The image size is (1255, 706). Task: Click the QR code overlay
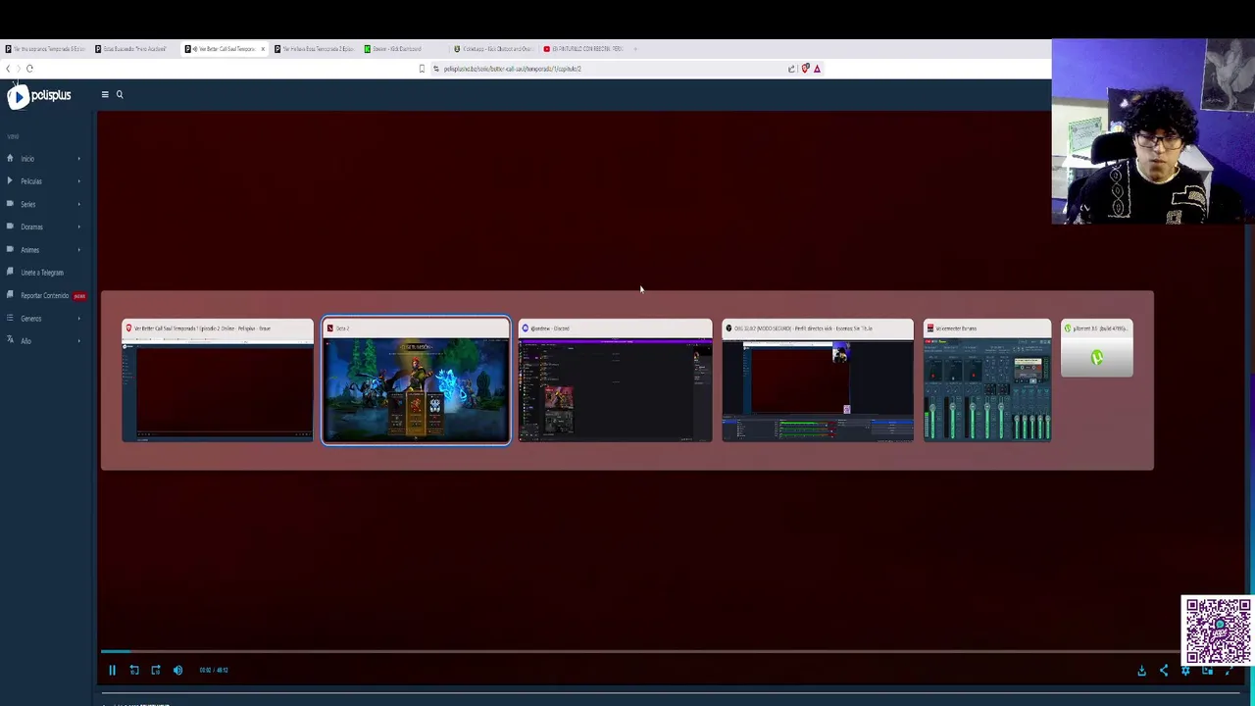pyautogui.click(x=1218, y=630)
